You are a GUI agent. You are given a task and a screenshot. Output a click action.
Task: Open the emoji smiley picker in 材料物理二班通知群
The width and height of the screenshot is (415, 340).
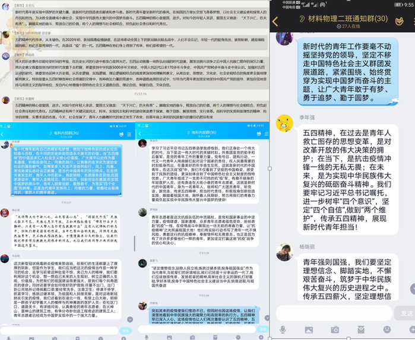388,329
